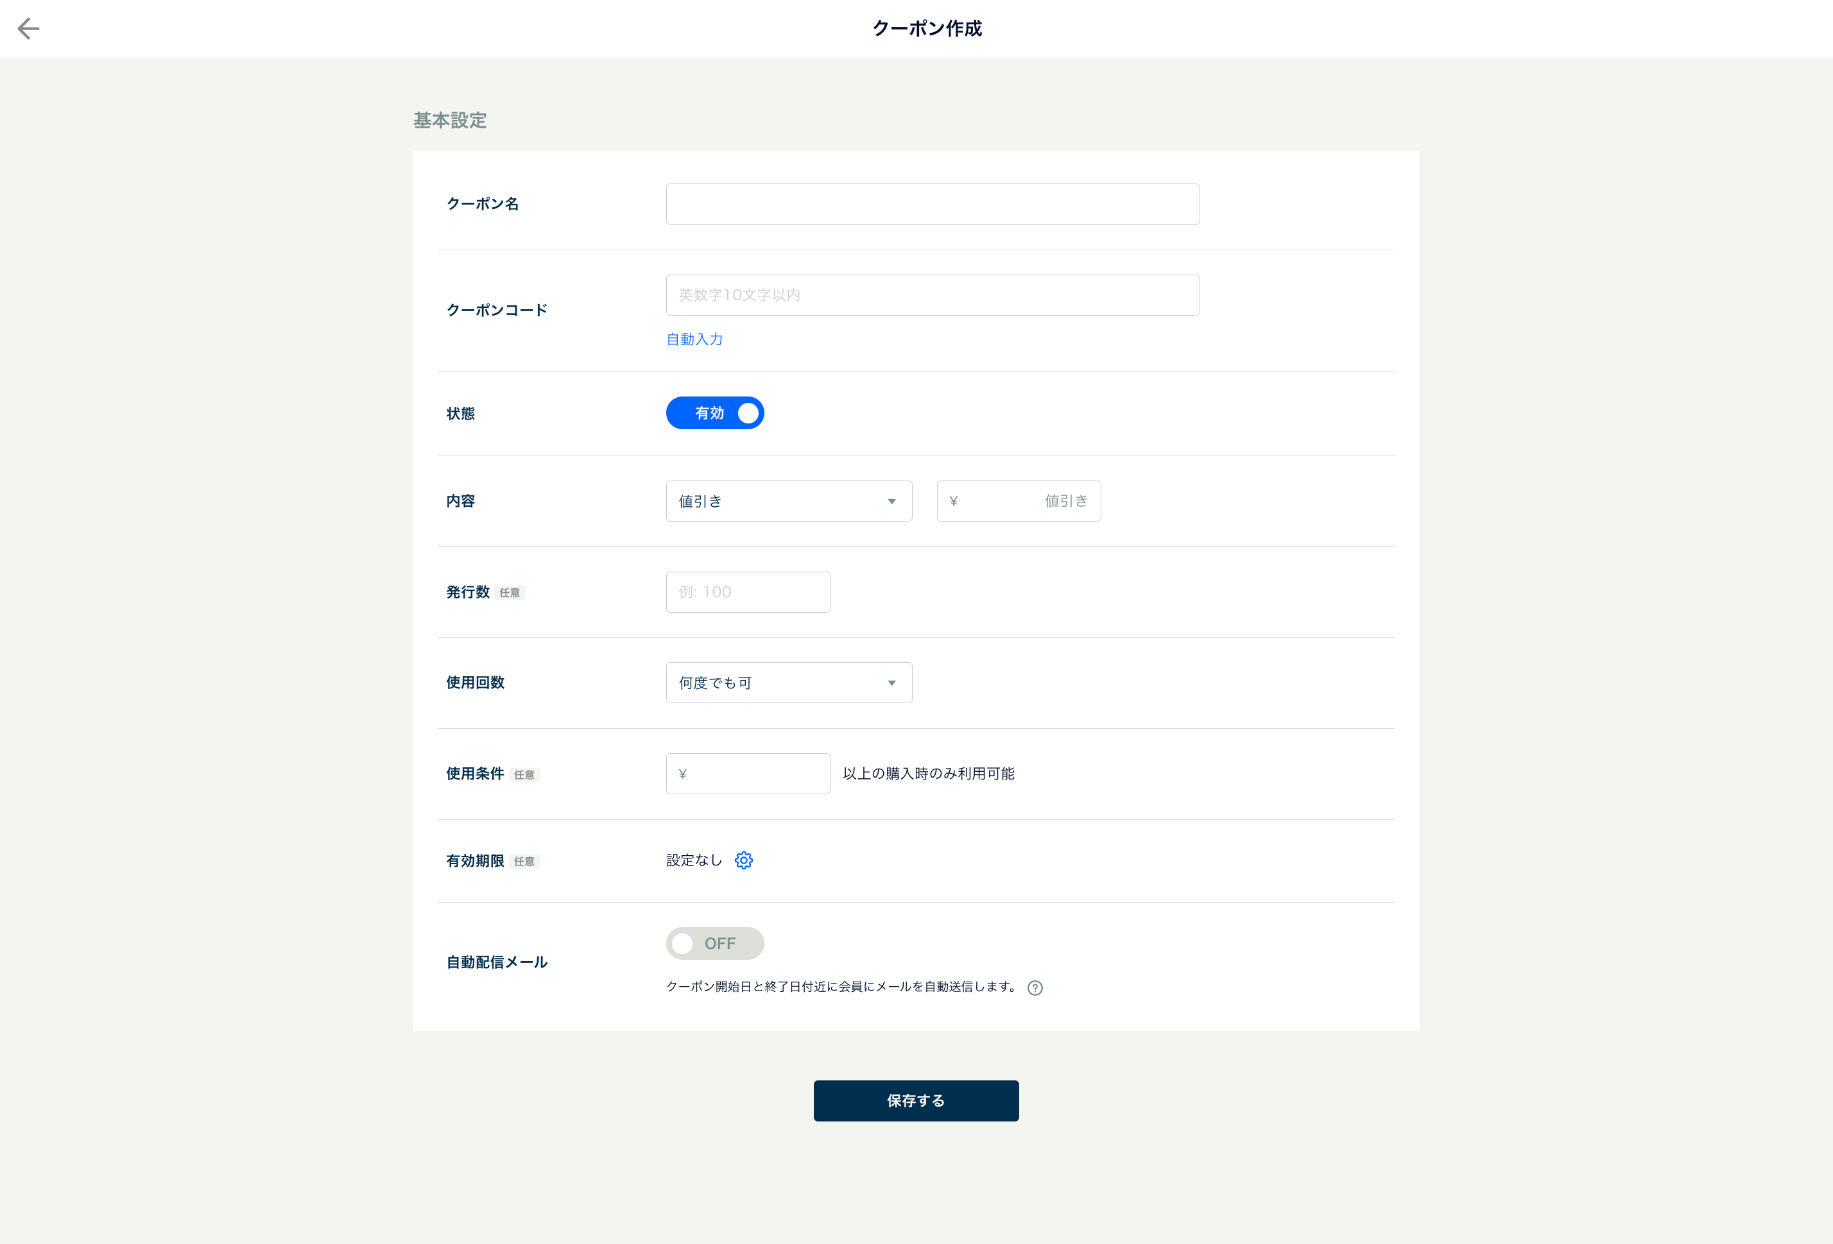
Task: Click the 自動入力 link
Action: tap(694, 339)
